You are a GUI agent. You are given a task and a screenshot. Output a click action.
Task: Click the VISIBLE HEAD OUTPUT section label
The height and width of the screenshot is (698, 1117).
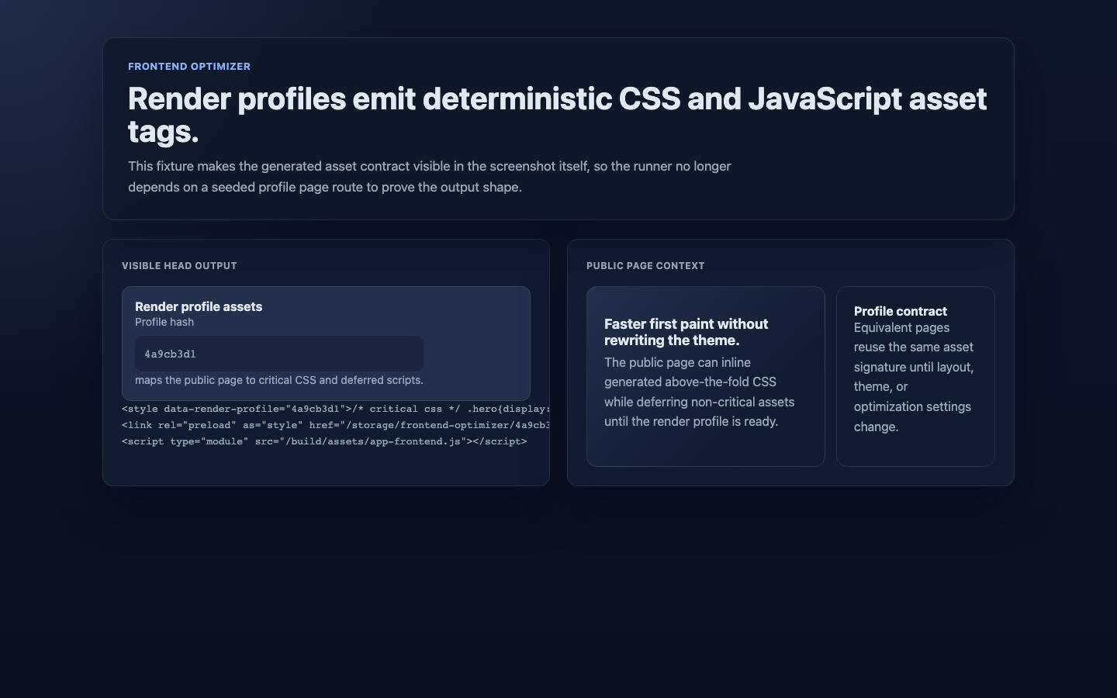click(179, 266)
